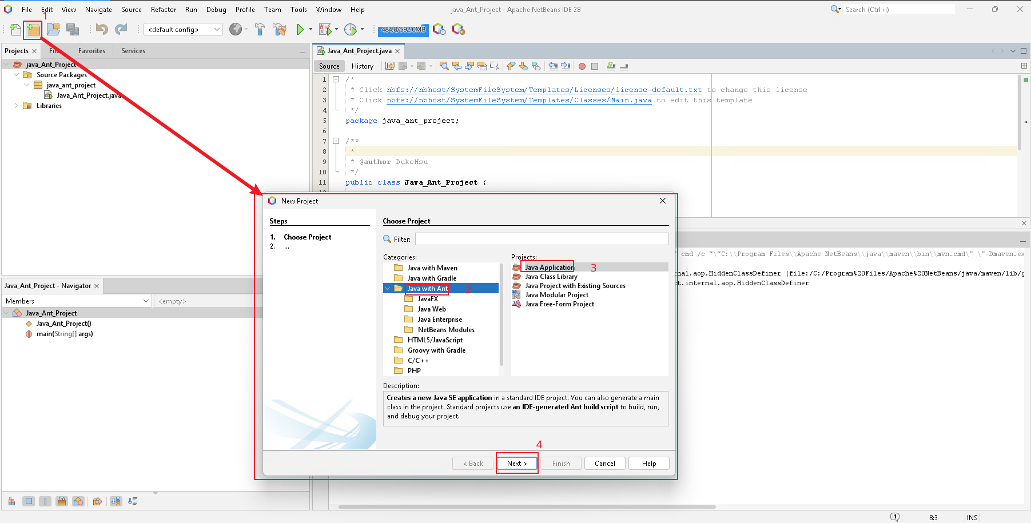Click Next Bookmark editor icon
The height and width of the screenshot is (523, 1031).
(523, 66)
